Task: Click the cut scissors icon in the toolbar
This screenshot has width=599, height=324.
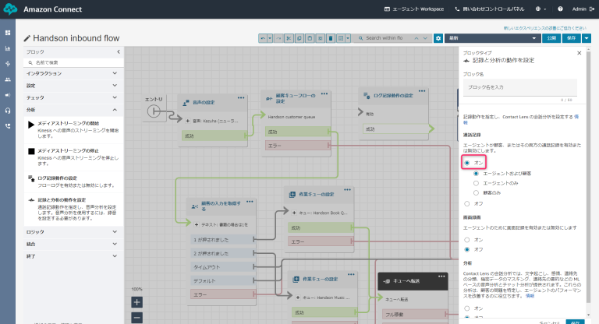Action: coord(289,37)
